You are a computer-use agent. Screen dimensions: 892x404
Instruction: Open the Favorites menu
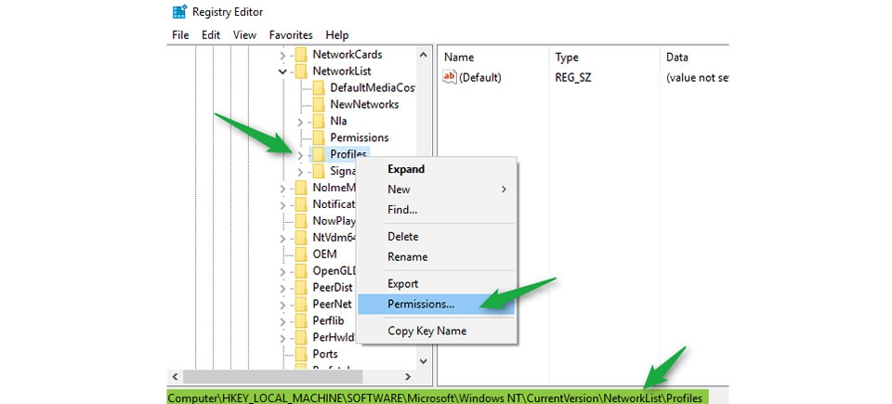point(291,35)
